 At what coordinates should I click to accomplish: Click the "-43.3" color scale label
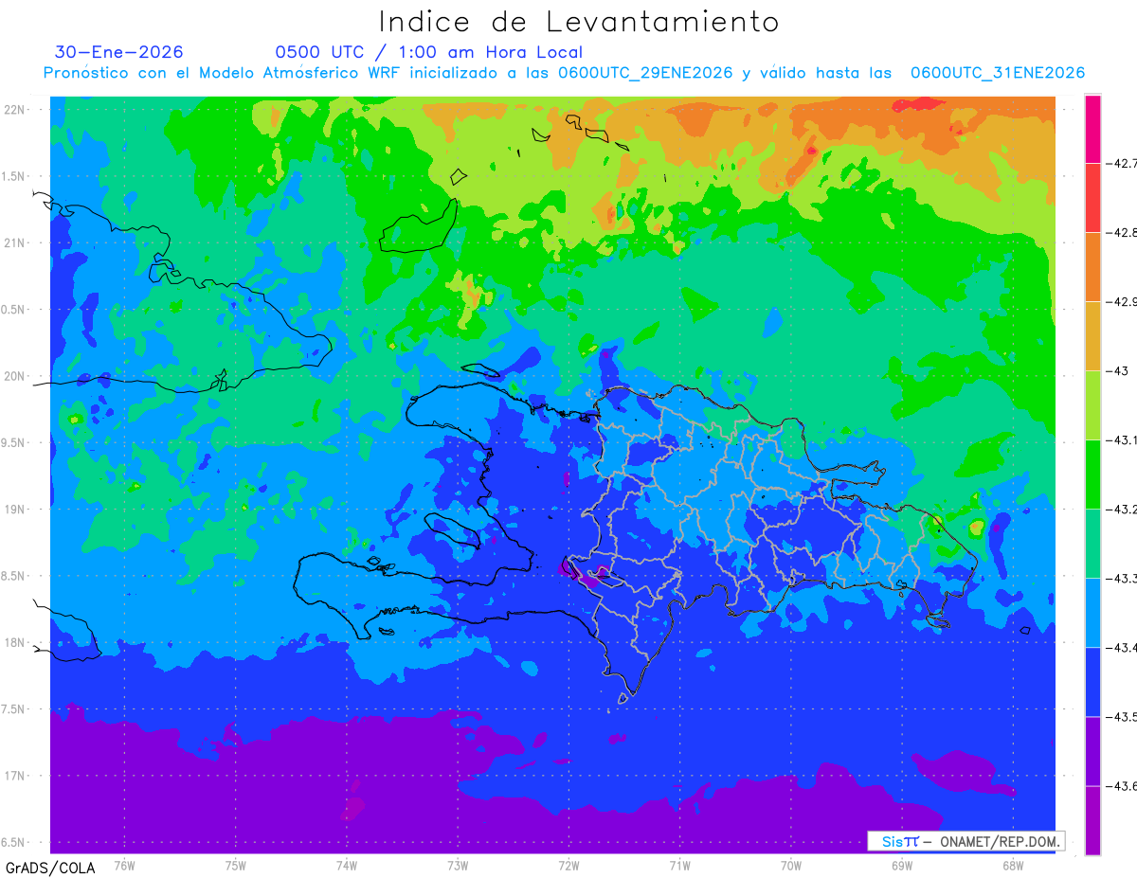[x=1122, y=579]
